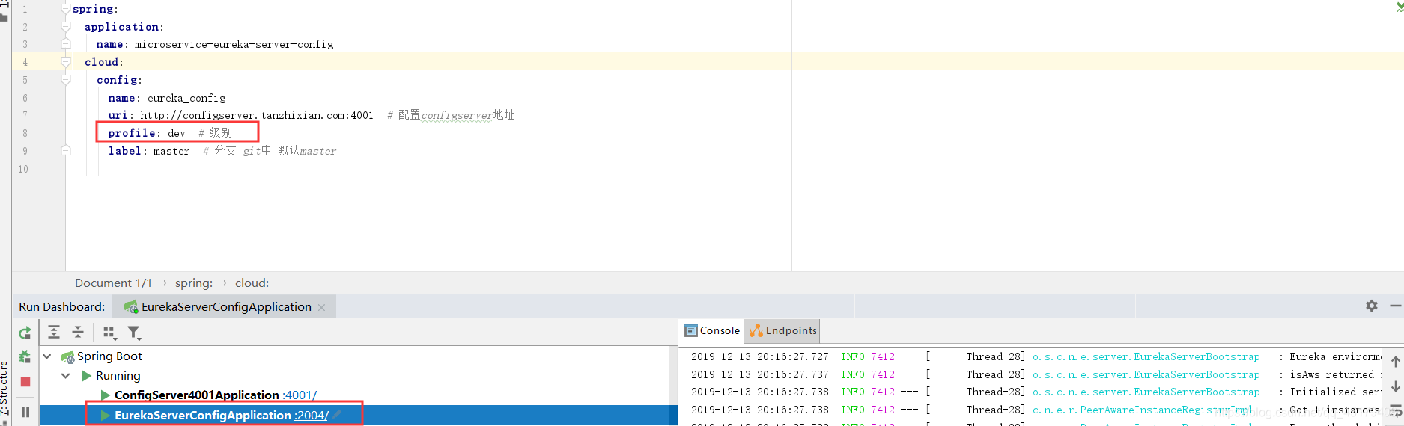Fold the application: block at line 2
Screen dimensions: 1404x426
[66, 27]
